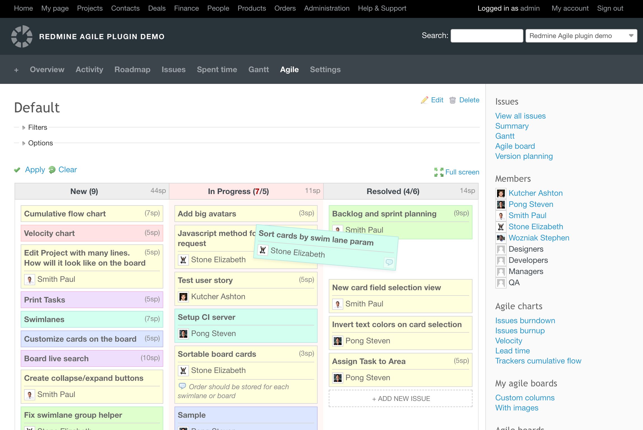Click the pencil Edit icon
This screenshot has height=430, width=643.
click(x=424, y=100)
